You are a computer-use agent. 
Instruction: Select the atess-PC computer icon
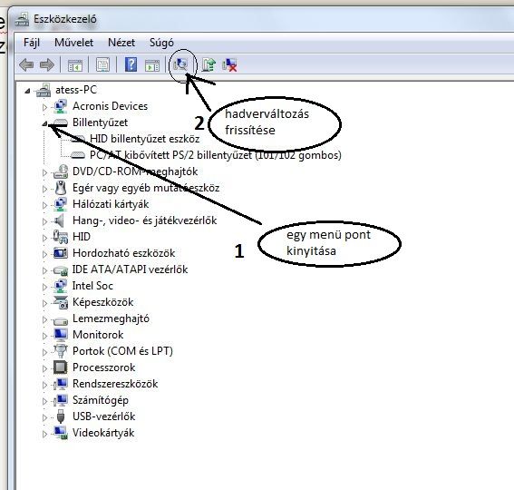pos(44,90)
